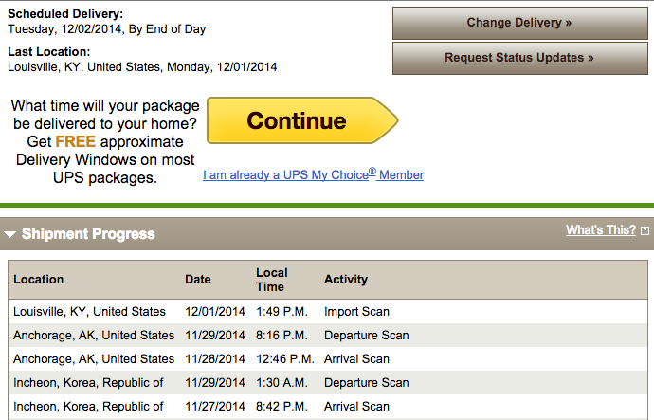Click the 11/27/2014 Incheon arrival date
The image size is (654, 420).
(215, 407)
